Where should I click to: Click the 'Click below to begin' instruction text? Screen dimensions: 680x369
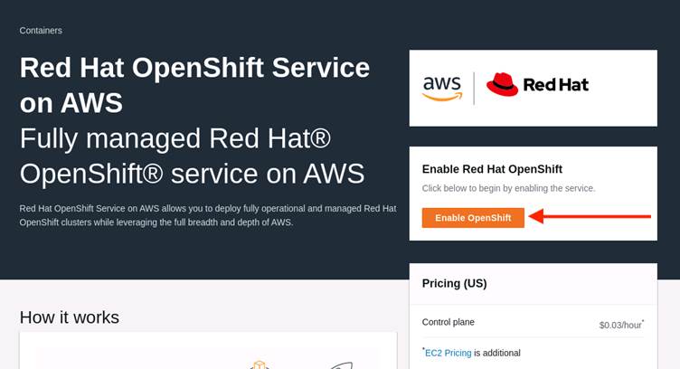click(x=508, y=188)
